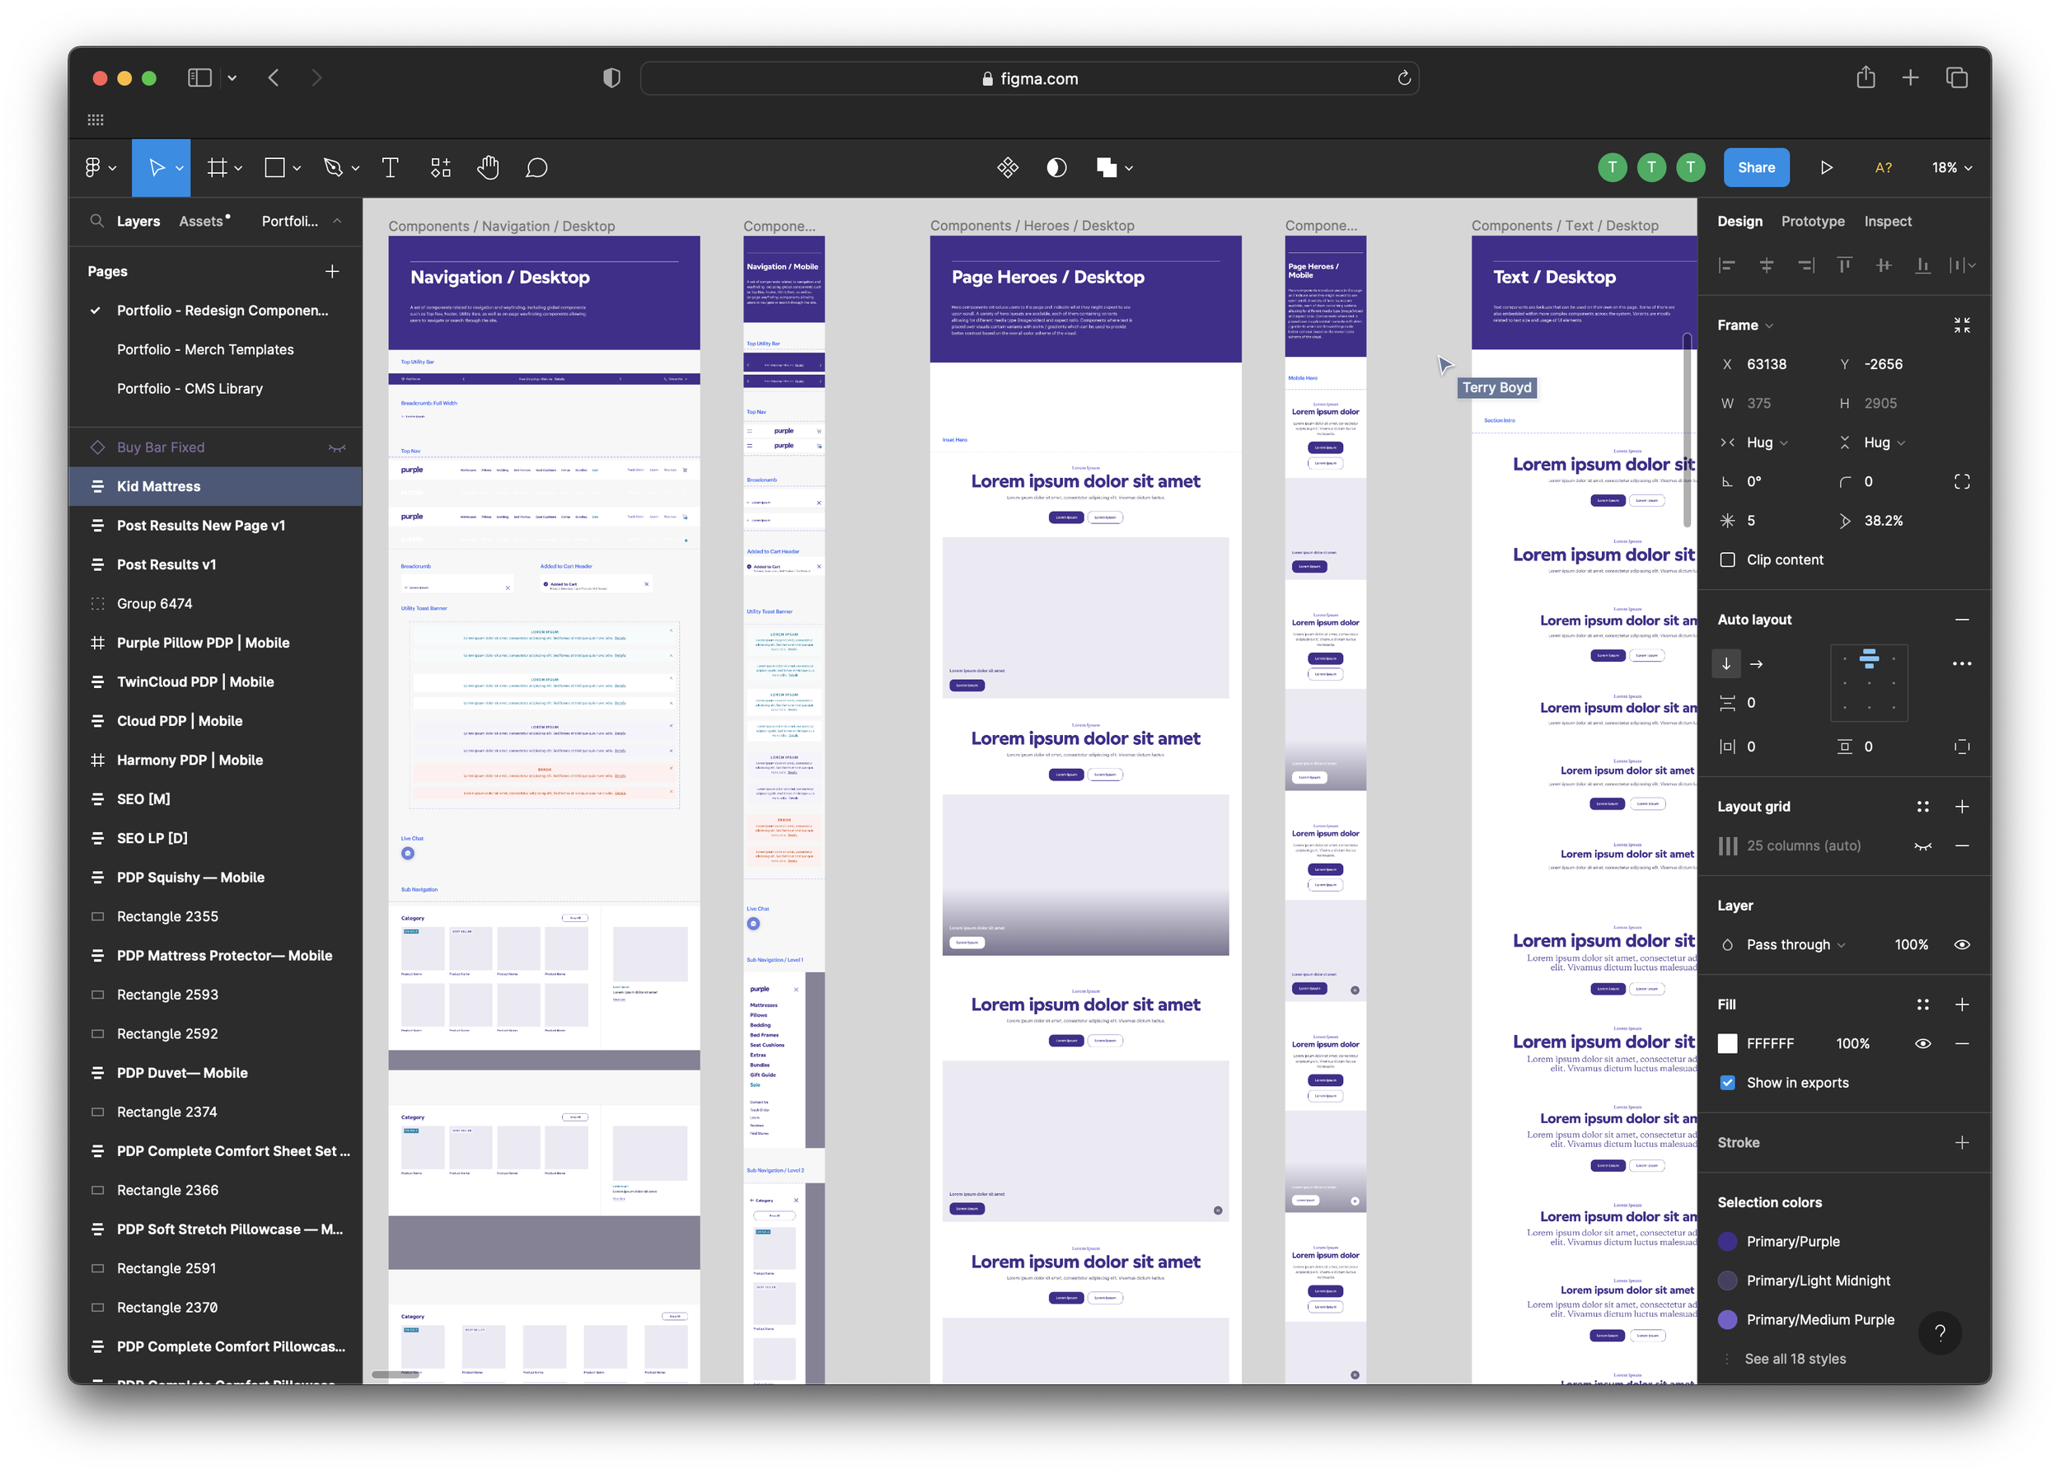Click the Present play button
The width and height of the screenshot is (2060, 1475).
pos(1827,167)
